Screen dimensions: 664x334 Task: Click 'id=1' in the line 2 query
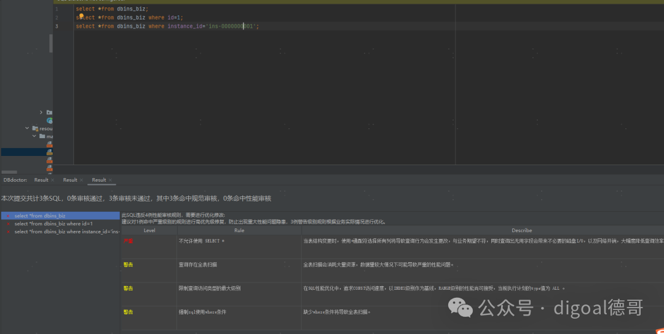point(175,18)
